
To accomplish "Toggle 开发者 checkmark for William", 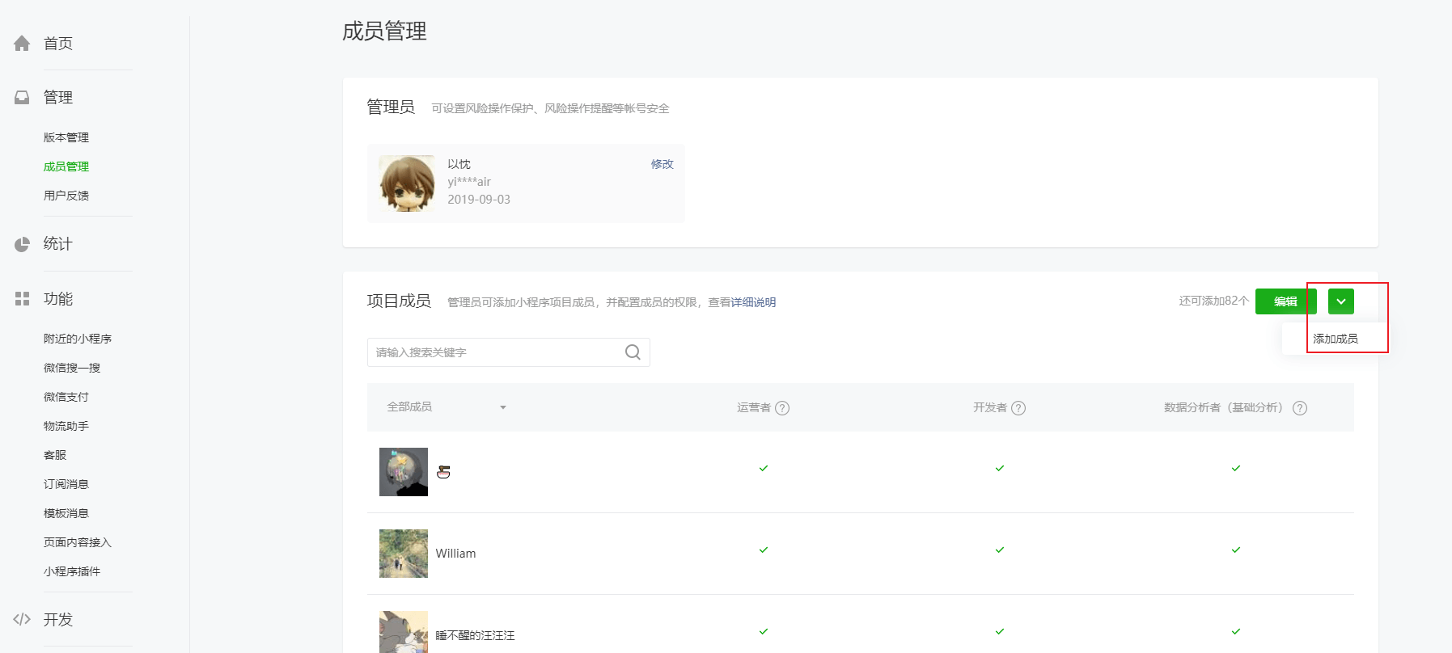I will point(1000,550).
